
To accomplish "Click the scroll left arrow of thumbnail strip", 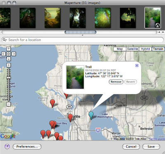I will [x=159, y=32].
